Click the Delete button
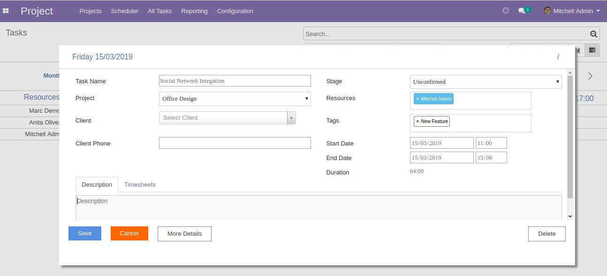Screen dimensions: 607x276 pos(547,234)
